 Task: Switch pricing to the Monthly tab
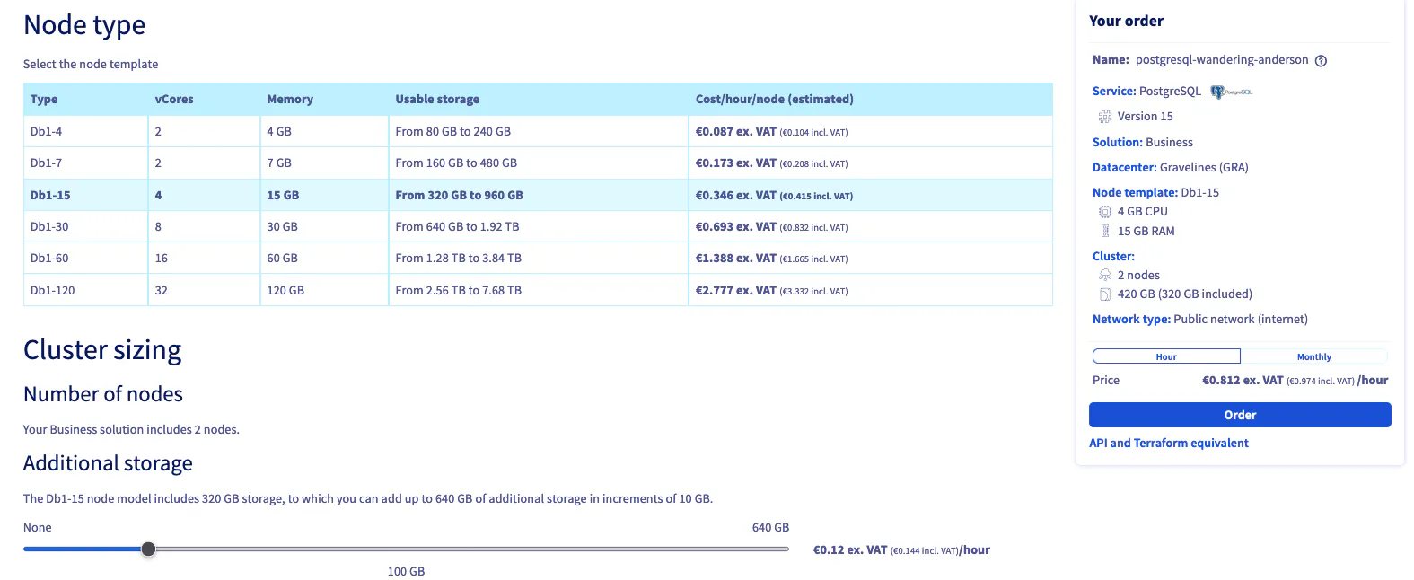[x=1314, y=356]
